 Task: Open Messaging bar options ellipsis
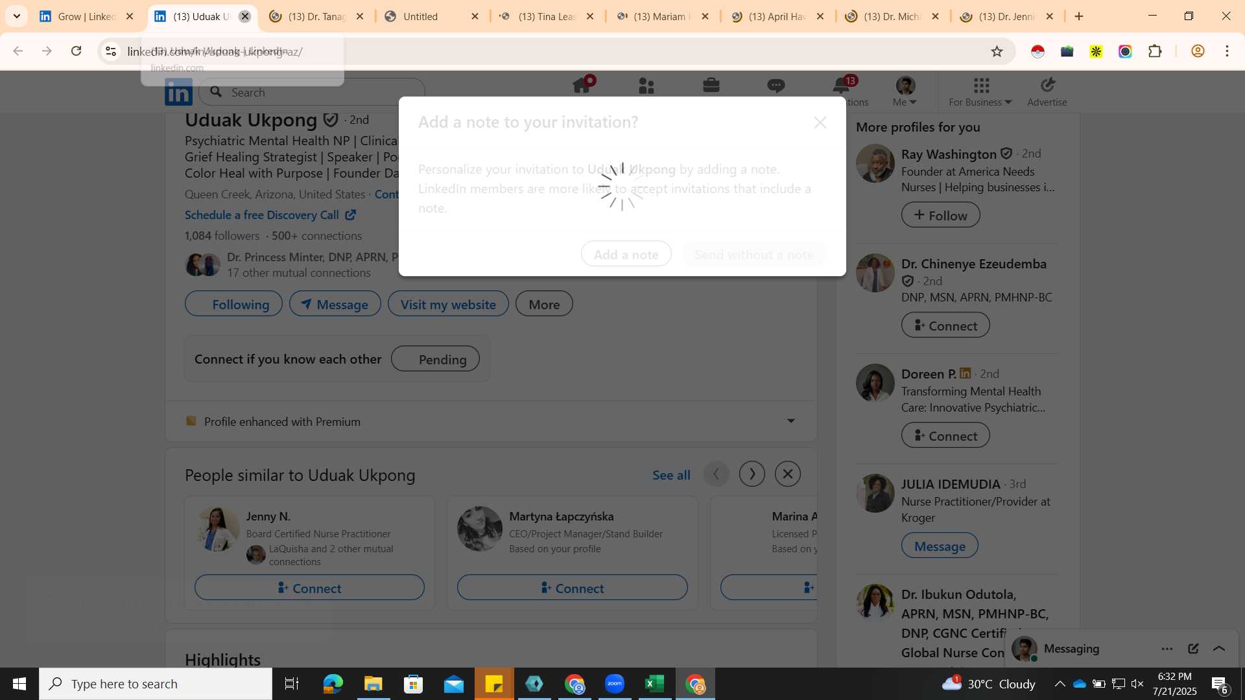1167,649
